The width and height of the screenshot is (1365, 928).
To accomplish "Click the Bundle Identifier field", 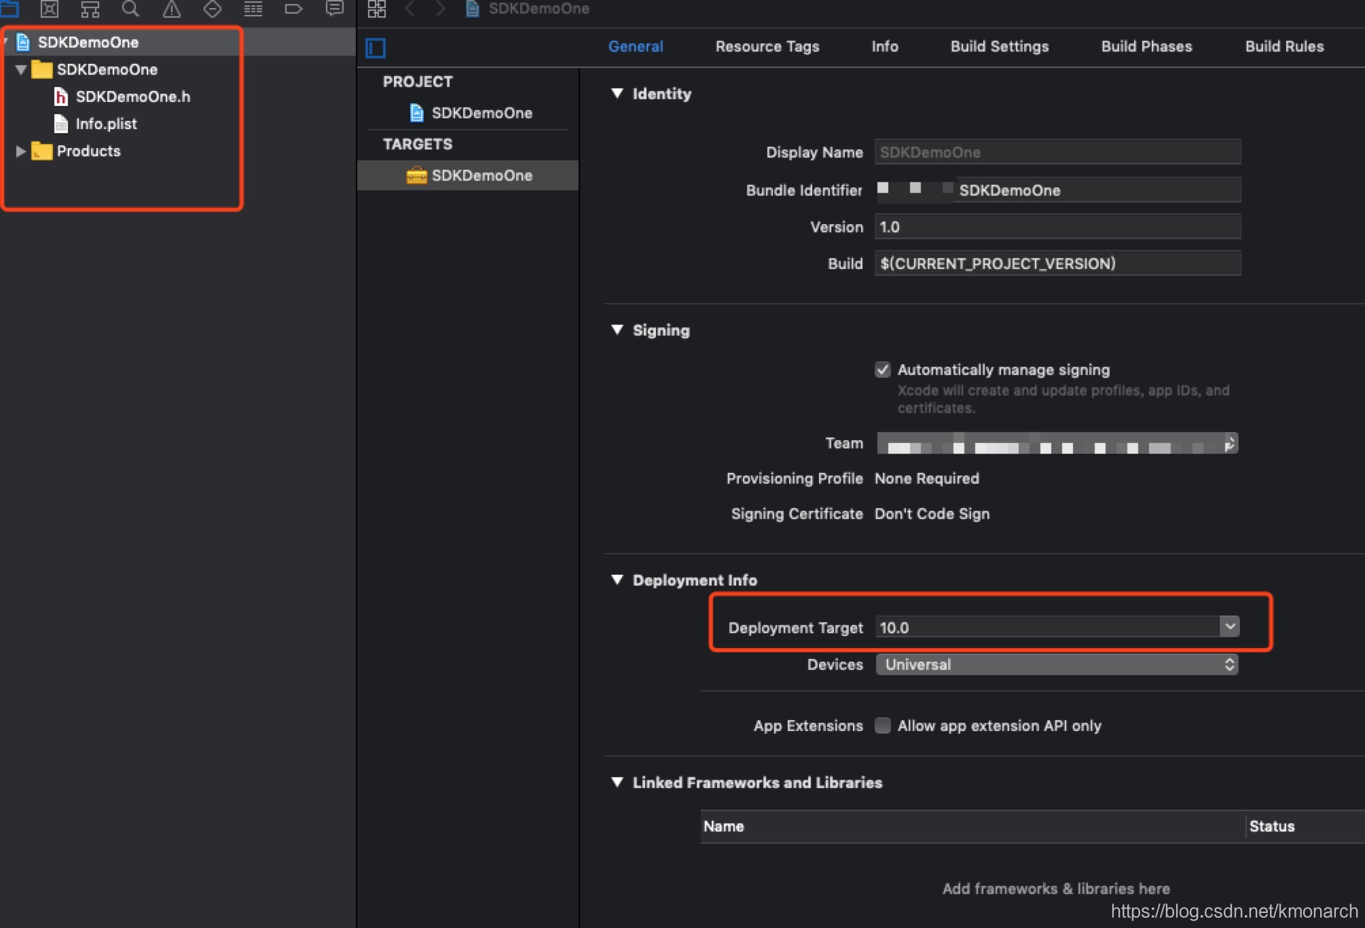I will pos(1057,190).
